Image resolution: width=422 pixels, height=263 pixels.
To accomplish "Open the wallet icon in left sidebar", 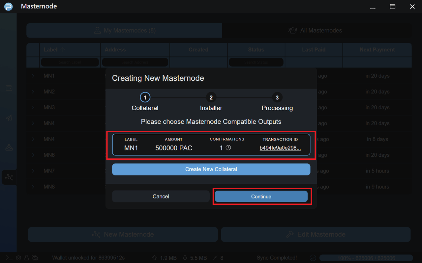I will [x=9, y=88].
